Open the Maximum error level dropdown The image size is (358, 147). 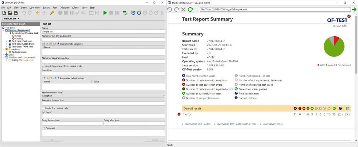pos(103,96)
